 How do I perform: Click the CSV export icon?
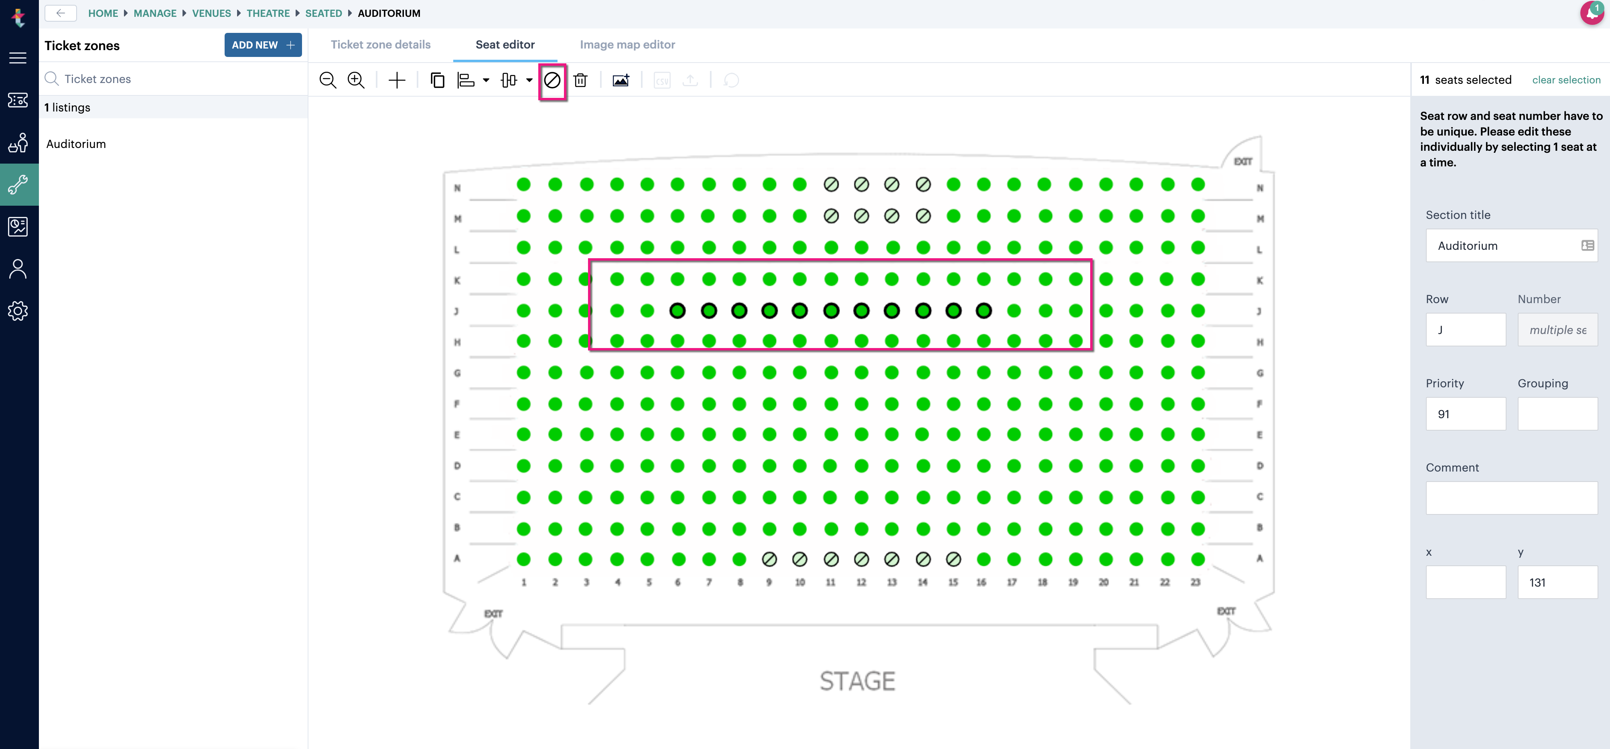click(662, 80)
